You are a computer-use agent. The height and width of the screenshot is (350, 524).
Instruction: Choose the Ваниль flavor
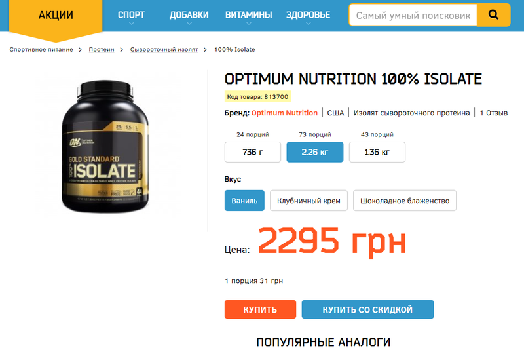click(x=244, y=201)
